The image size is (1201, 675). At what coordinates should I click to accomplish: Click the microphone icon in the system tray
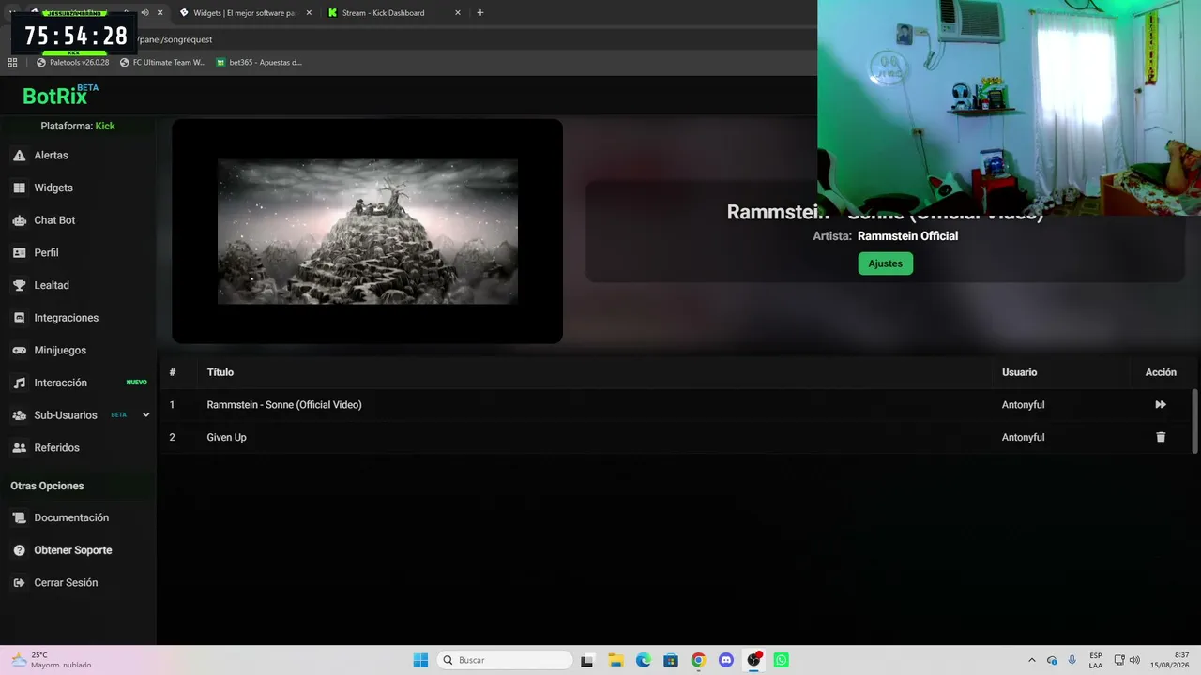(1072, 660)
